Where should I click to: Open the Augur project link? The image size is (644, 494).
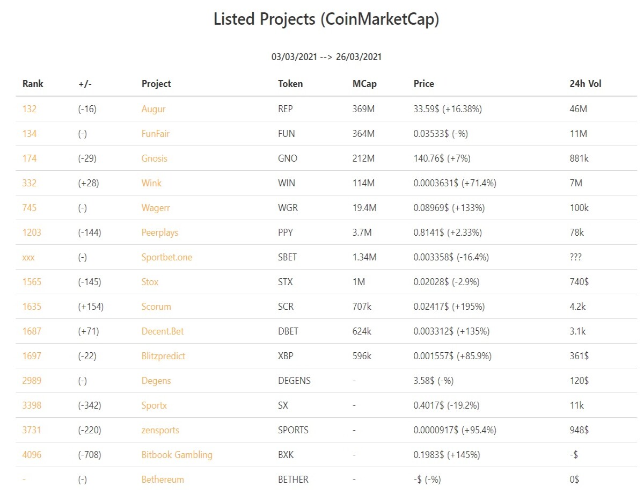click(x=153, y=109)
